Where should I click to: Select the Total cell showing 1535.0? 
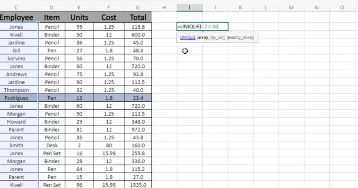click(138, 185)
